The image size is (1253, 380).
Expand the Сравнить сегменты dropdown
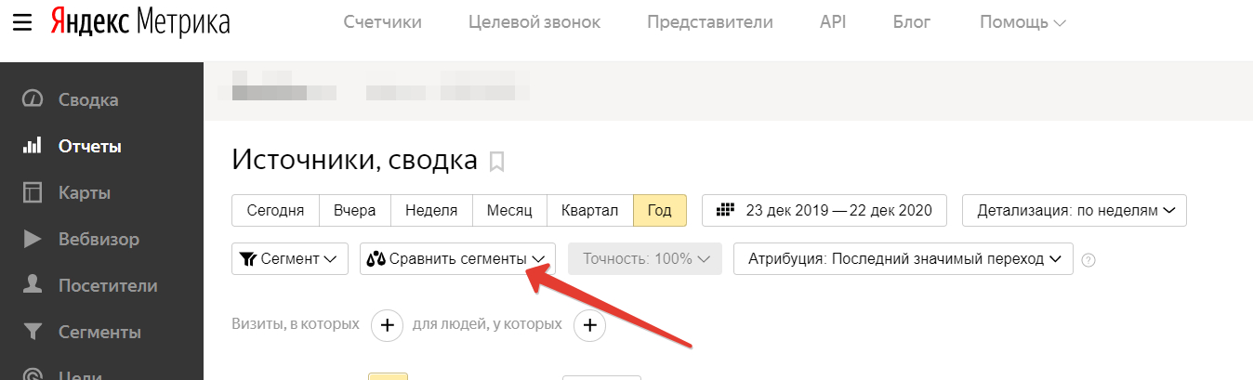pos(457,259)
